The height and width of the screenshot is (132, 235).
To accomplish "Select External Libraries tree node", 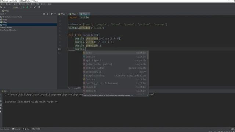I will point(6,27).
